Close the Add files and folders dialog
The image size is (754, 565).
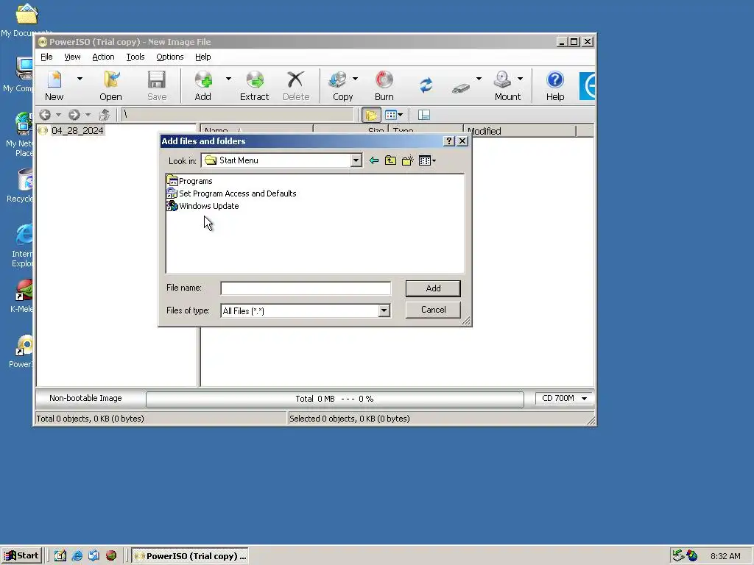(462, 141)
